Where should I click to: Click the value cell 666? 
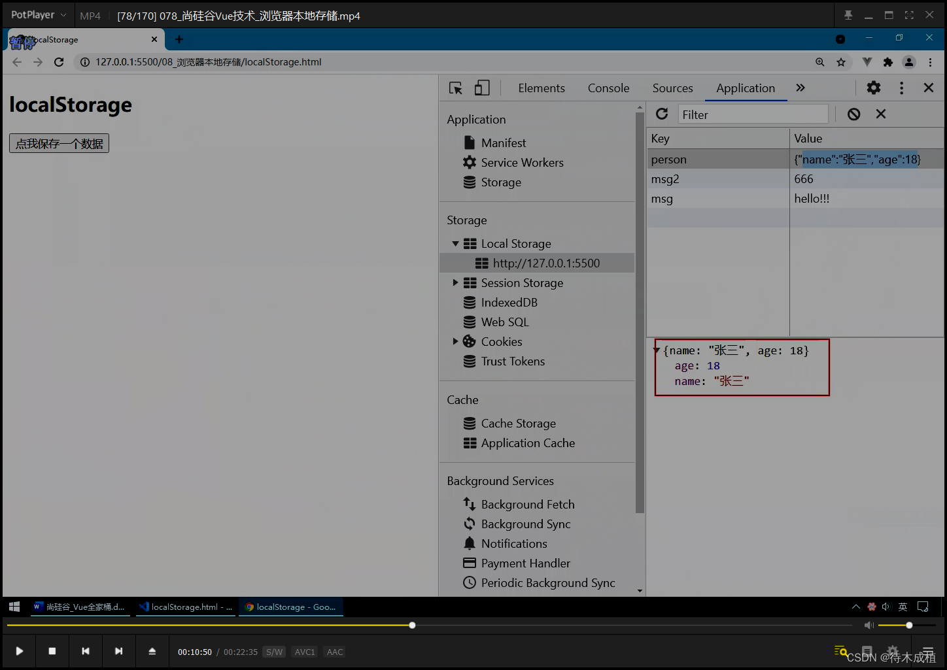click(x=867, y=178)
